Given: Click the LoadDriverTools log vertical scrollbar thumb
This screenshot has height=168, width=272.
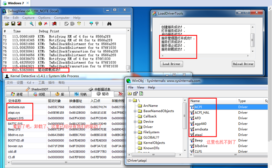Looking at the screenshot, I should point(252,40).
